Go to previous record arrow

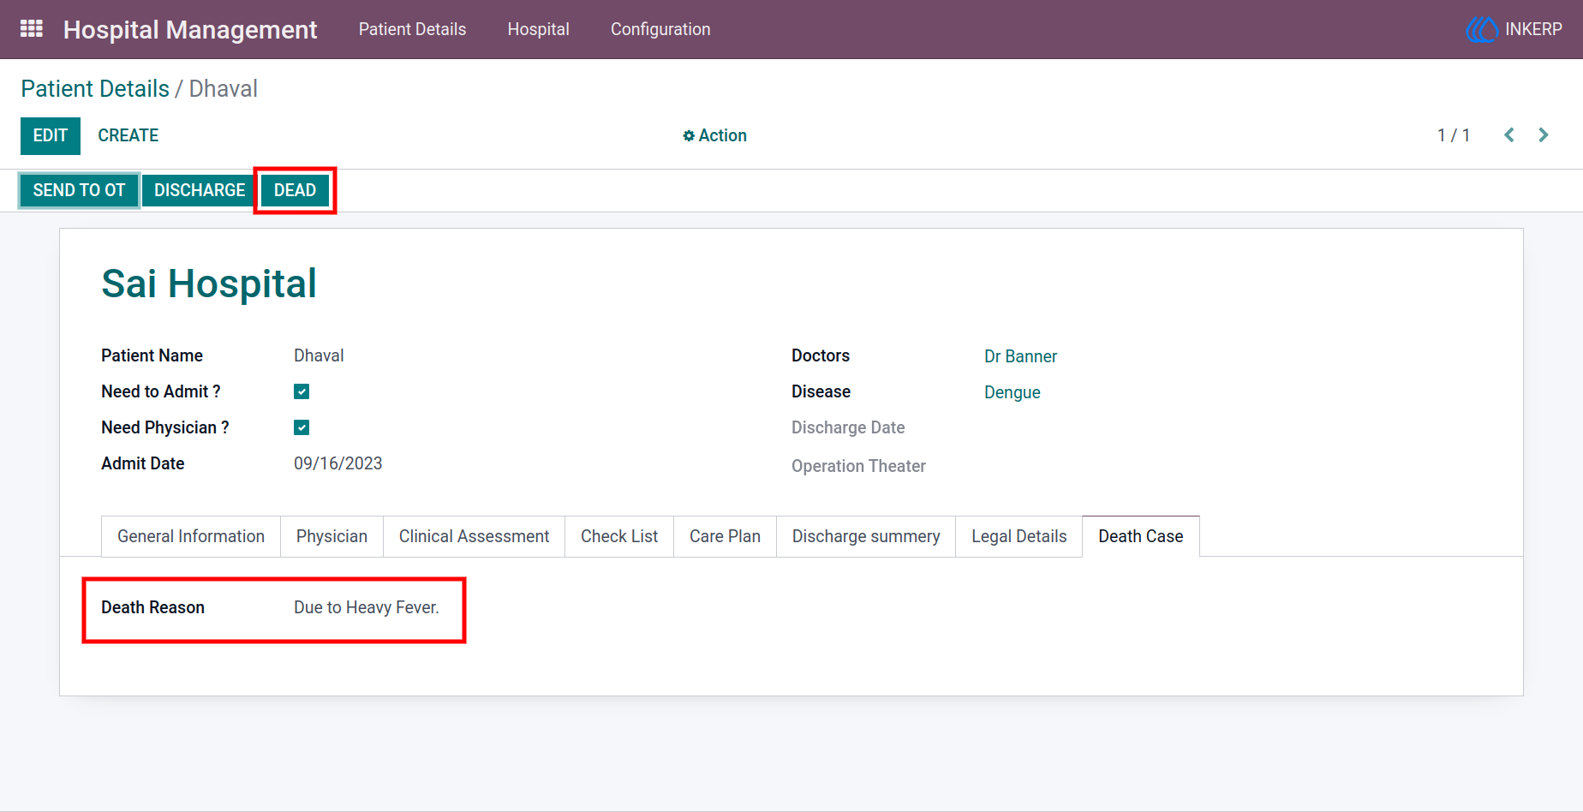pos(1509,135)
